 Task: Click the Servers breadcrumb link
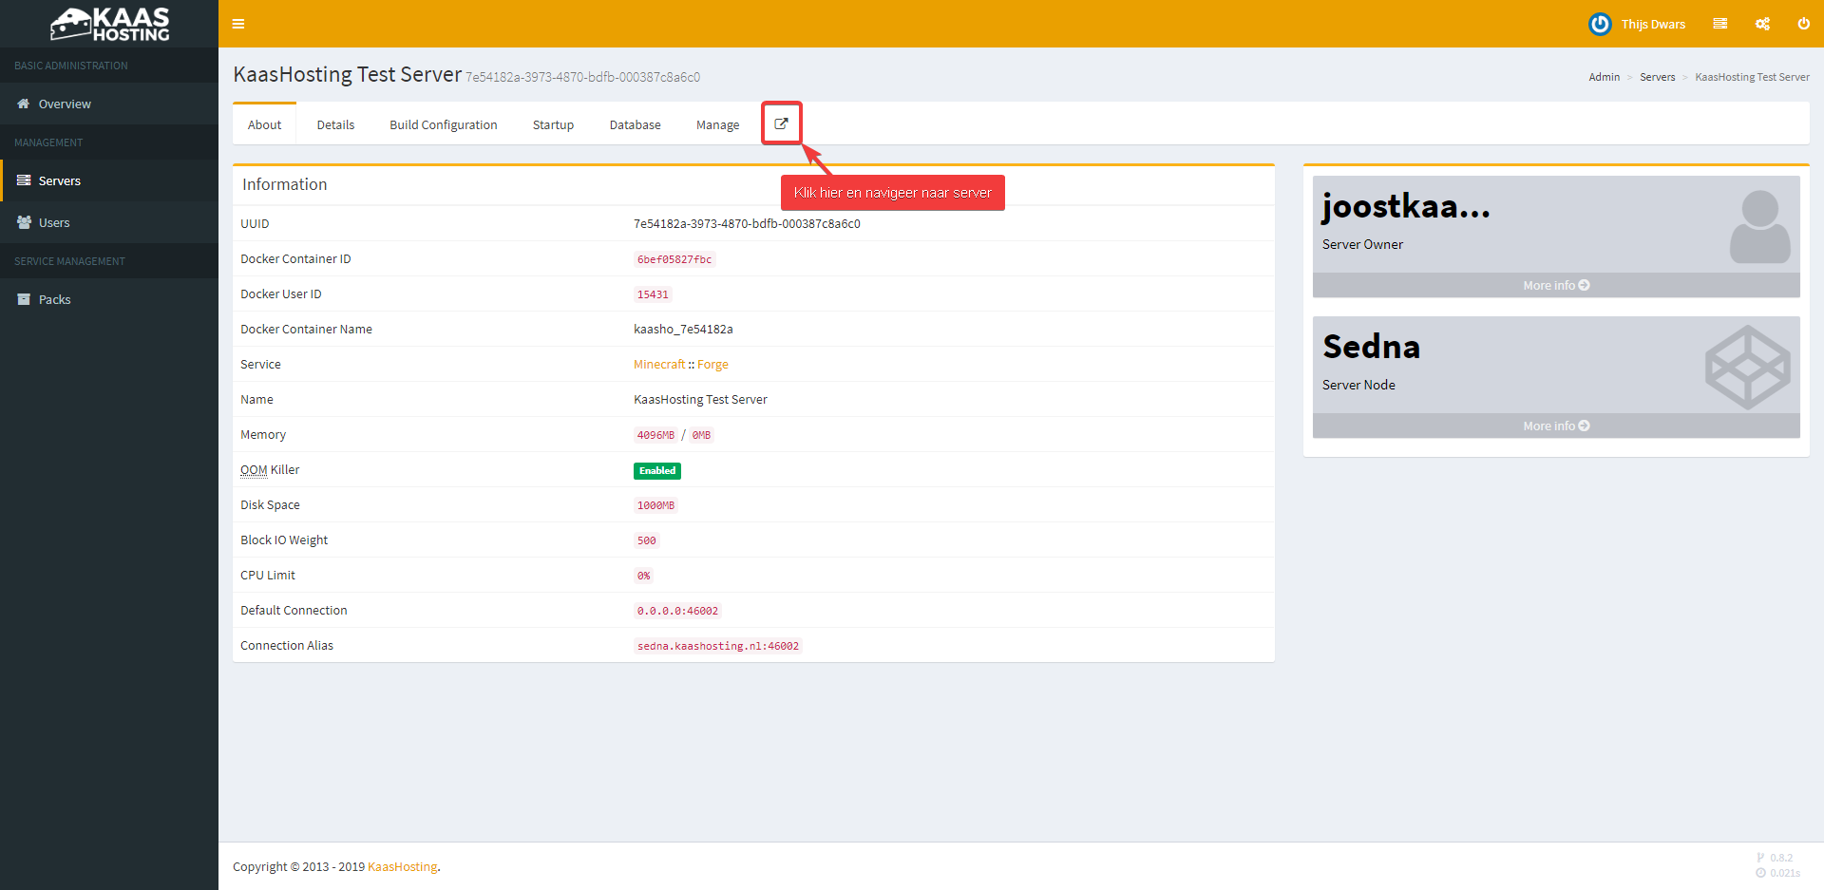click(1657, 78)
